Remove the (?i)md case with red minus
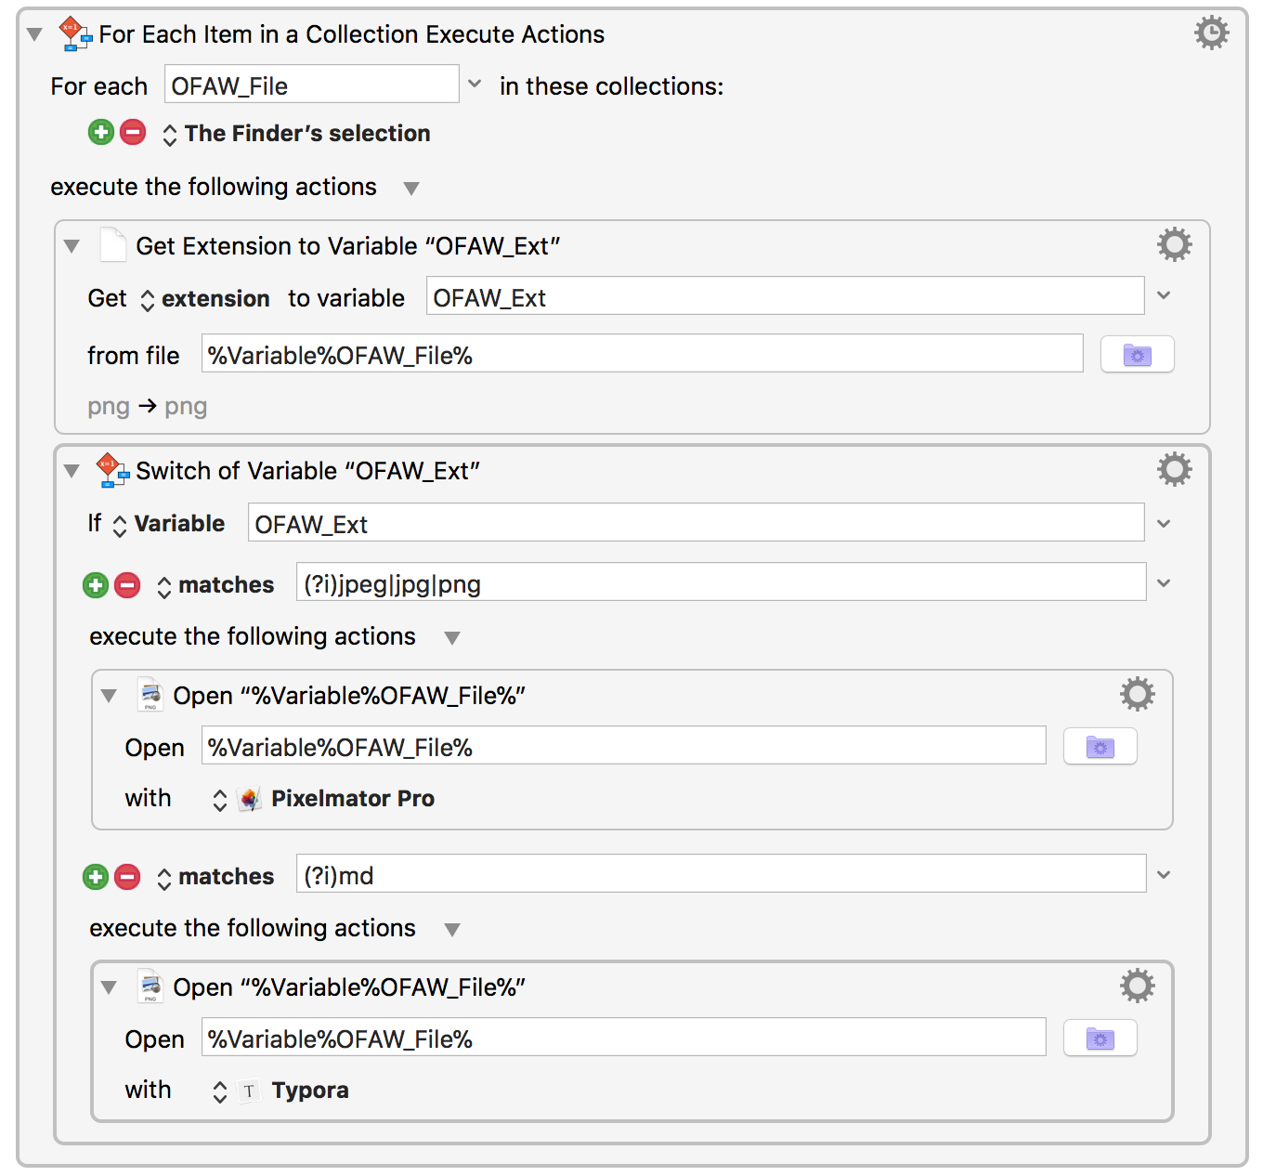This screenshot has width=1263, height=1176. click(127, 877)
